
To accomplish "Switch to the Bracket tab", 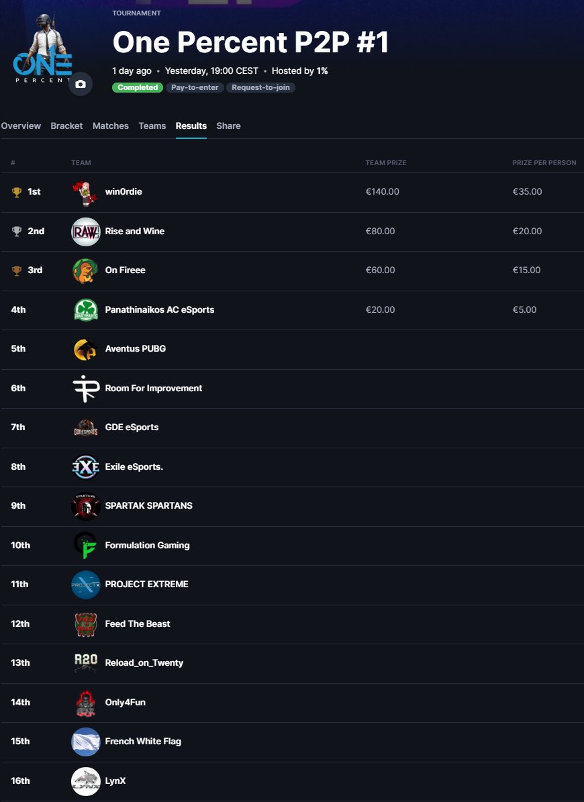I will [x=66, y=126].
